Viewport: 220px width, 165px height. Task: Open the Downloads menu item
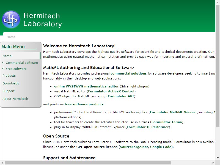click(x=11, y=83)
